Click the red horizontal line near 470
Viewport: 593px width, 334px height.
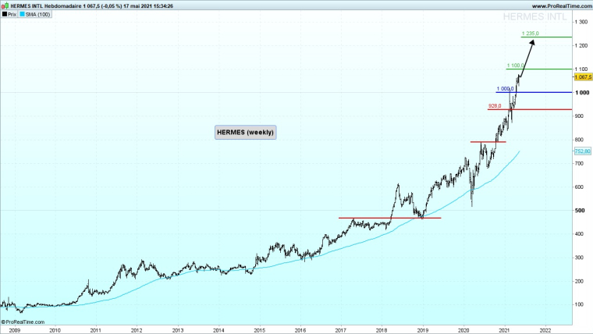[390, 218]
